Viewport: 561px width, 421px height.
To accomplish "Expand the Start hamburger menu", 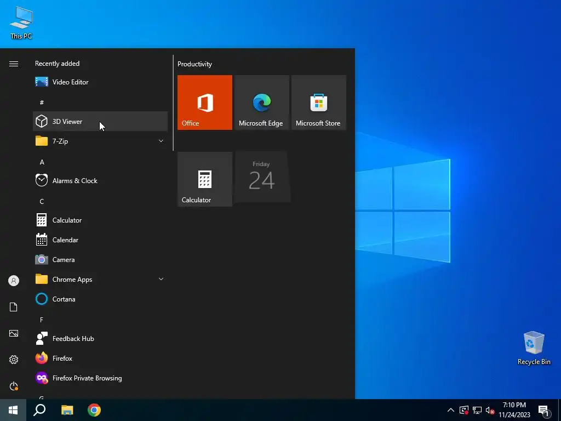I will click(x=14, y=64).
